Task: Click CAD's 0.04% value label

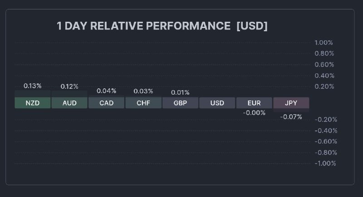Action: [x=106, y=91]
